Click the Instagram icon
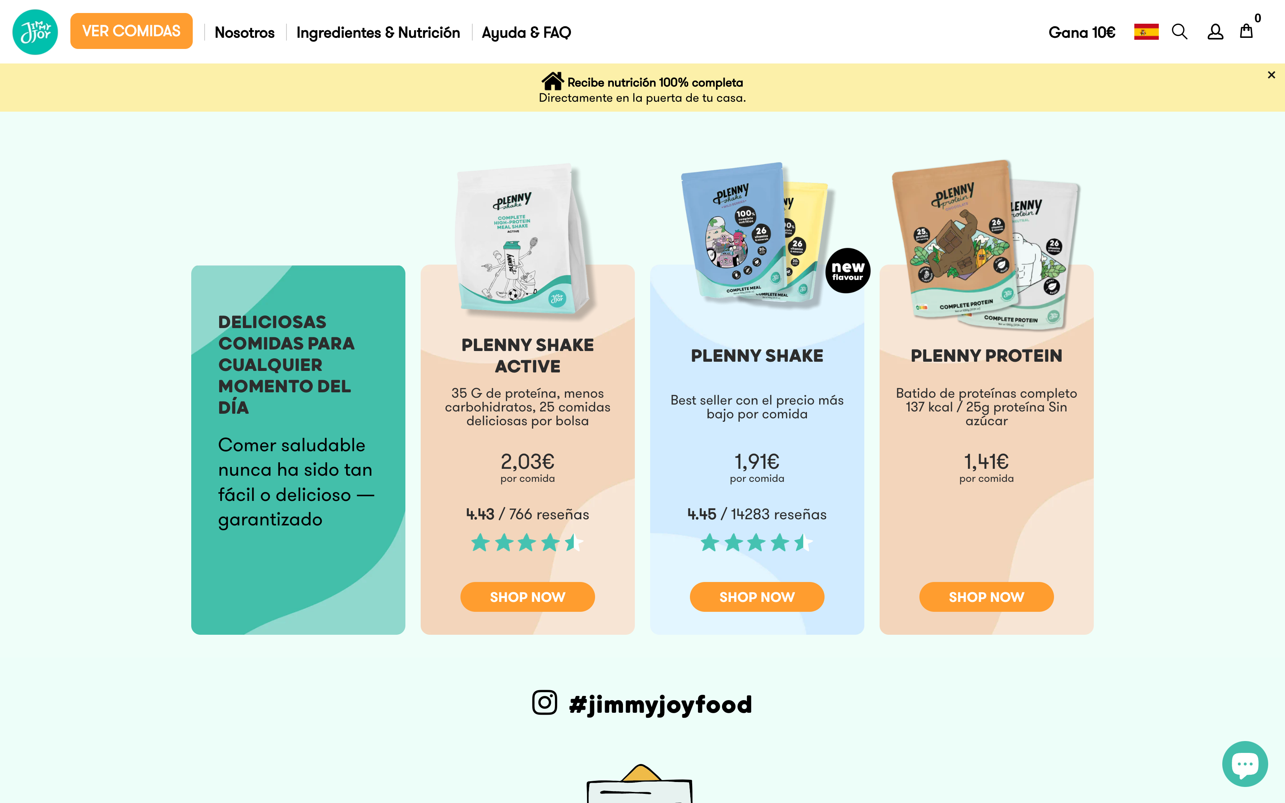The width and height of the screenshot is (1285, 803). tap(544, 703)
